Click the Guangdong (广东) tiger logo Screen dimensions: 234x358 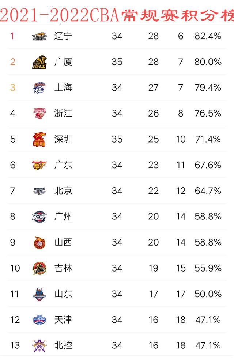39,165
